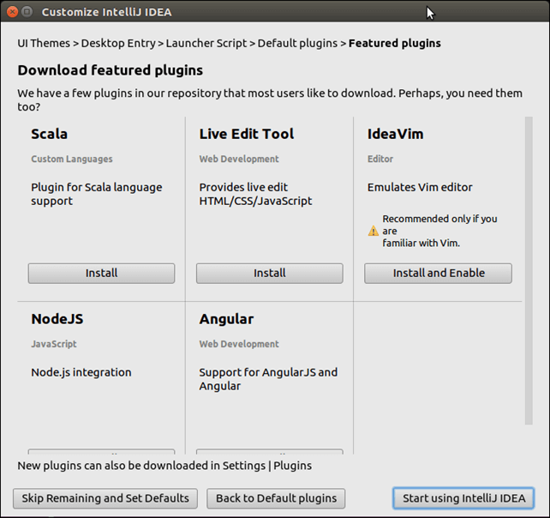The width and height of the screenshot is (550, 518).
Task: Click the UI Themes breadcrumb
Action: point(44,43)
